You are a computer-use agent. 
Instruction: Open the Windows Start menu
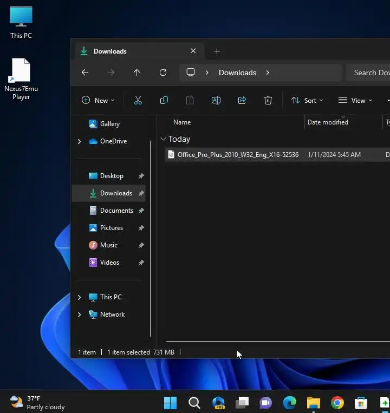170,403
